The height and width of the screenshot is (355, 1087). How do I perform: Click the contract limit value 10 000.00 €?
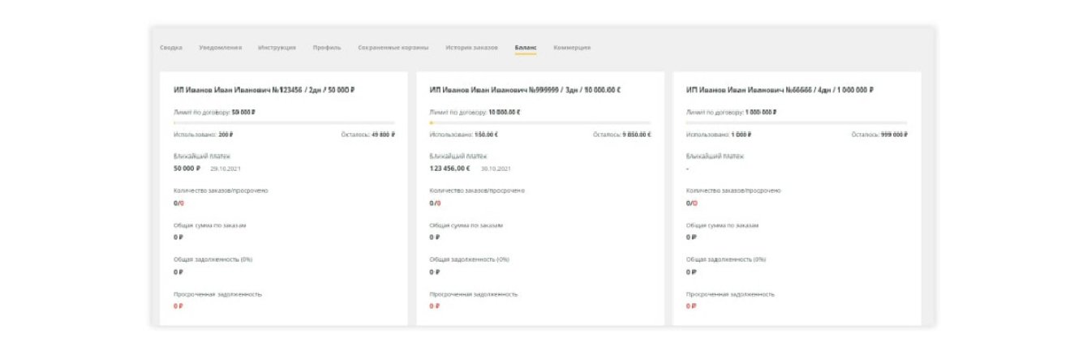tap(505, 113)
